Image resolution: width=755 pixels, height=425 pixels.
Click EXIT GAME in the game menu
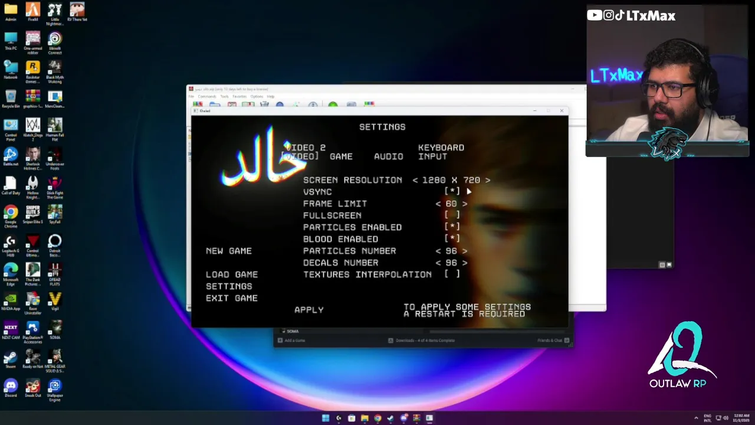pos(232,298)
